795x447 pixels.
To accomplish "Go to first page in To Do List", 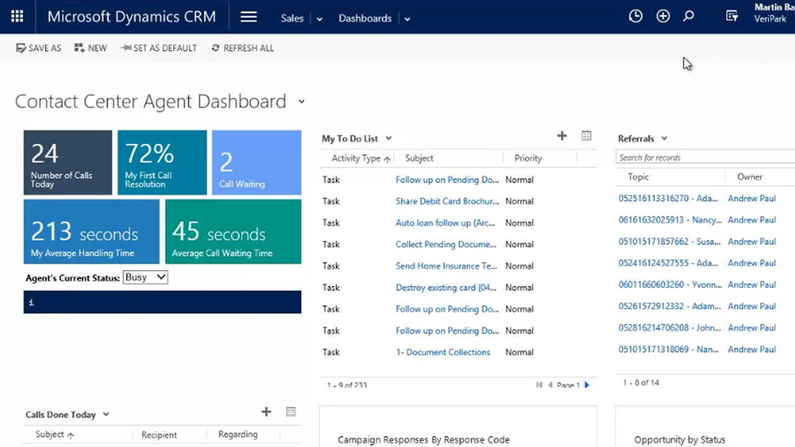I will click(539, 385).
